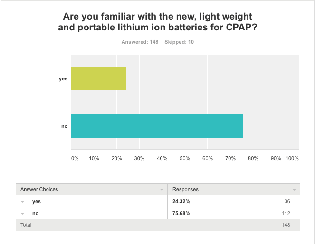Click the Answer Choices column header
The height and width of the screenshot is (244, 315).
pos(39,189)
